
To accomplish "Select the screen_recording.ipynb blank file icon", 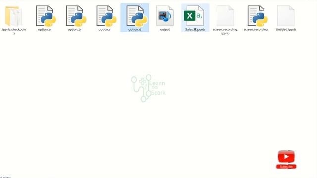I will pos(225,16).
